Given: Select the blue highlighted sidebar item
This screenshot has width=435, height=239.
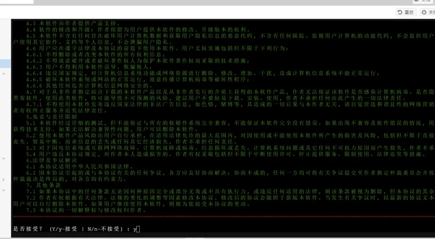Looking at the screenshot, I should click(x=5, y=64).
